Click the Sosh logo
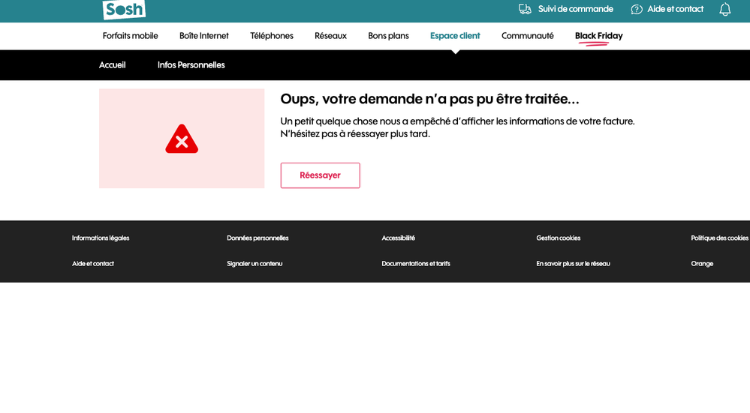The height and width of the screenshot is (413, 750). pyautogui.click(x=124, y=9)
